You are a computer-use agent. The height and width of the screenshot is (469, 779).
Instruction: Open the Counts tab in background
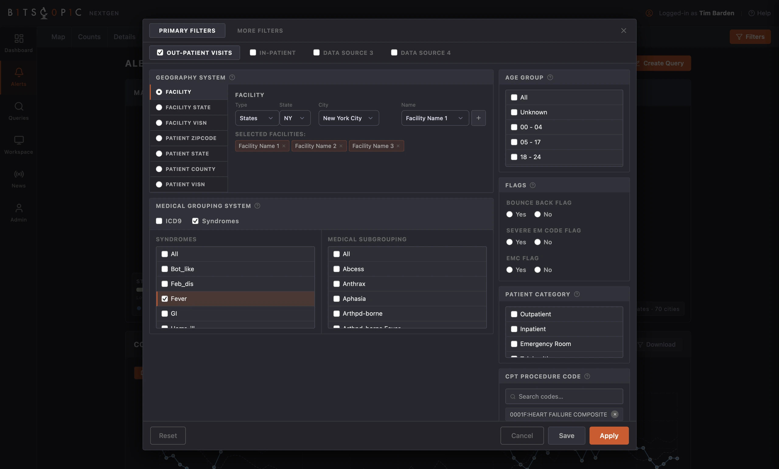[89, 37]
